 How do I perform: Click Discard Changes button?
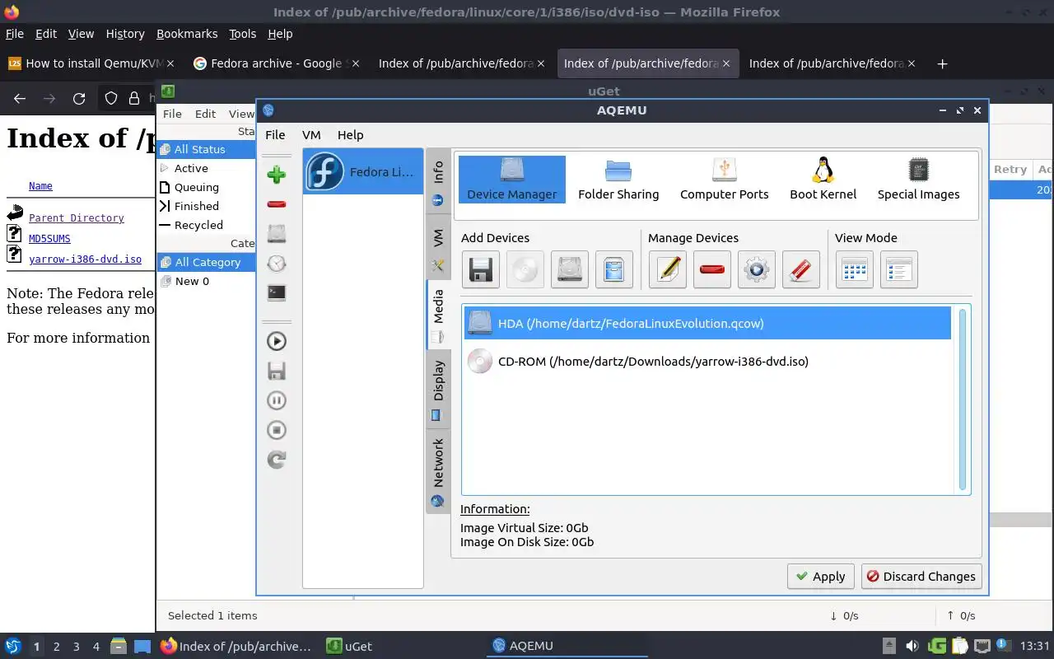click(921, 577)
